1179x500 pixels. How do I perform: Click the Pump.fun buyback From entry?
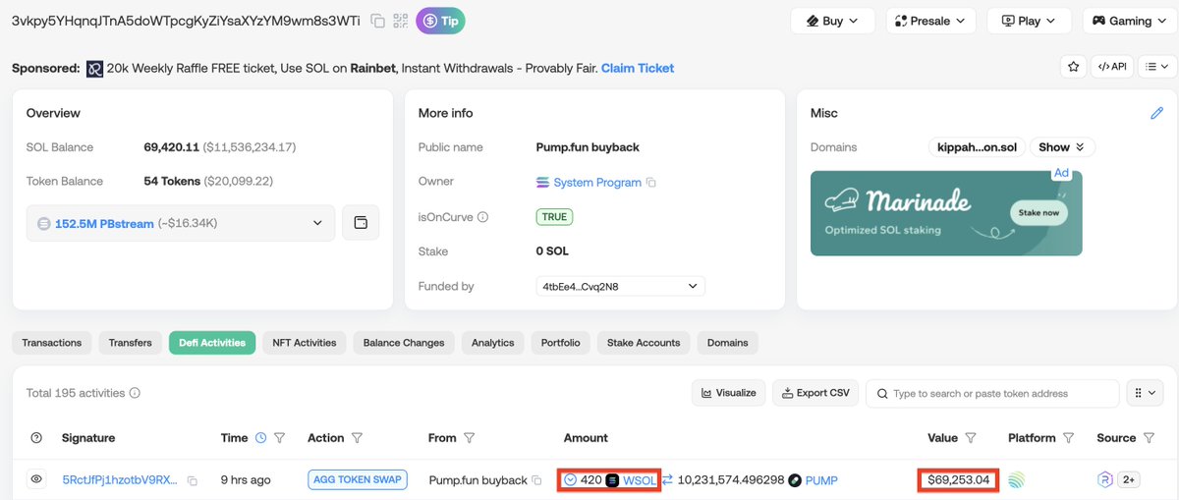click(x=478, y=480)
